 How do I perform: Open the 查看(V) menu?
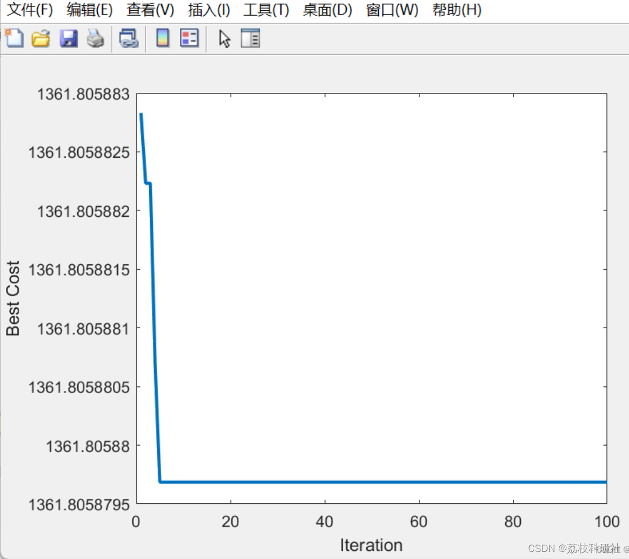[x=150, y=10]
